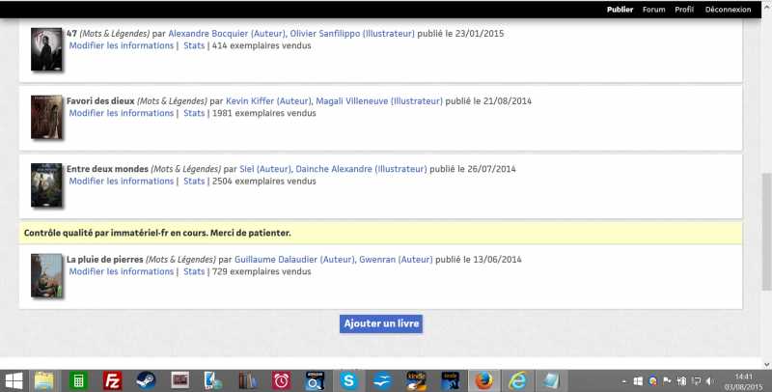The width and height of the screenshot is (772, 392).
Task: Open Stats for La pluie de pierres
Action: [x=194, y=271]
